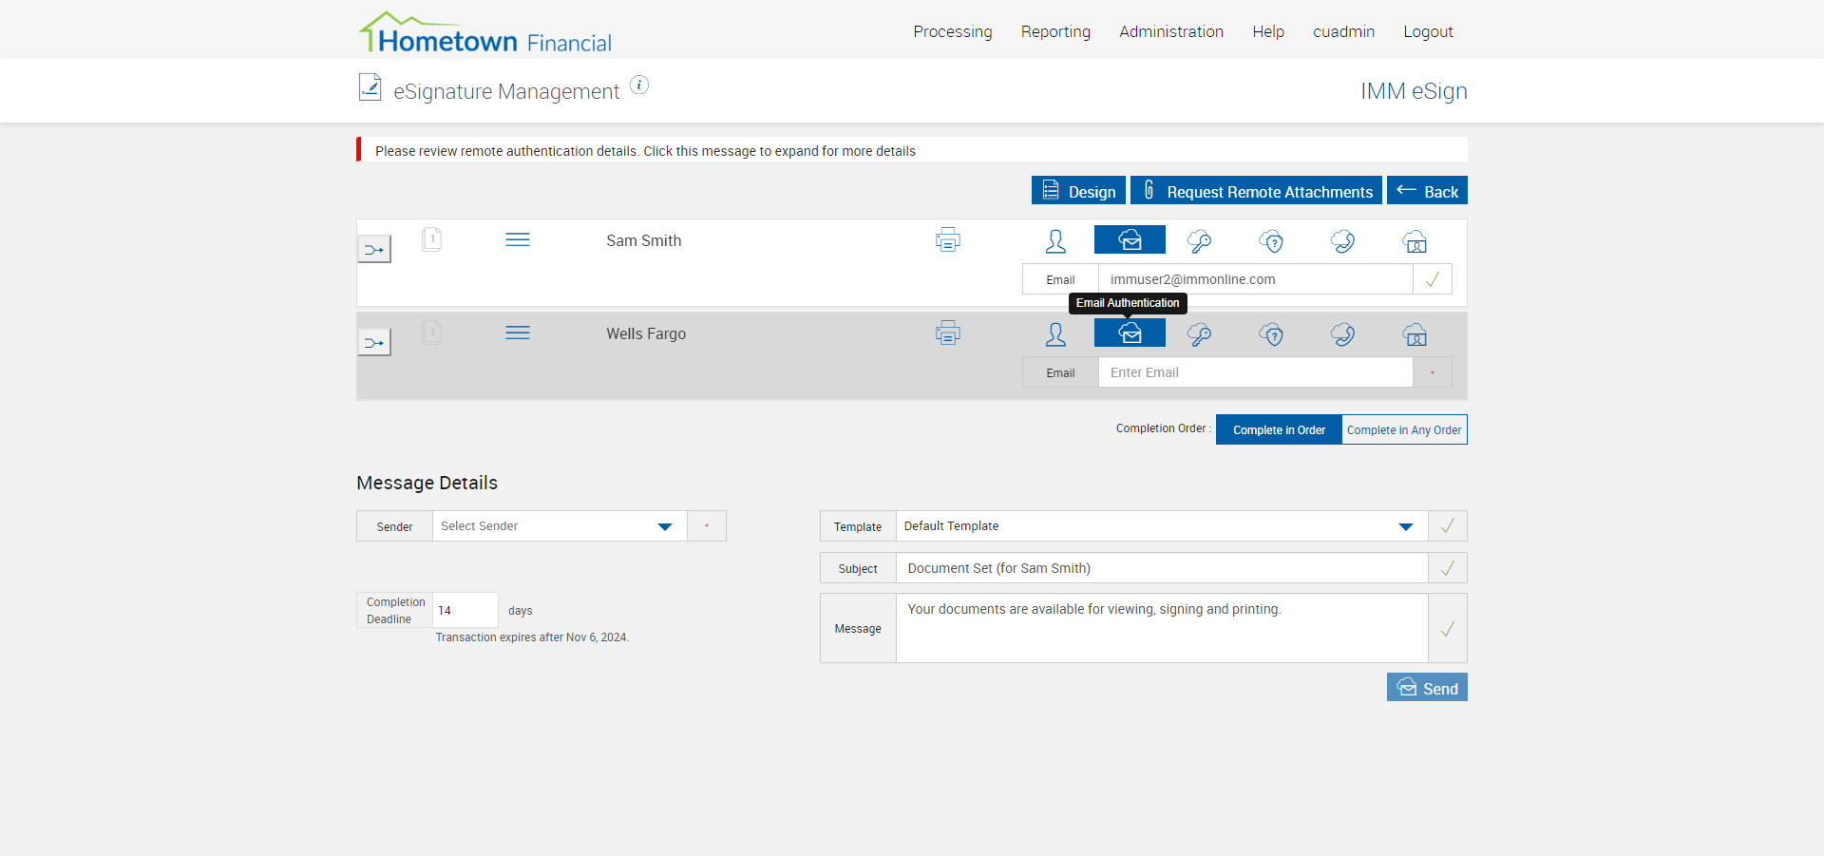
Task: Click the Sam Smith email input field
Action: tap(1256, 279)
